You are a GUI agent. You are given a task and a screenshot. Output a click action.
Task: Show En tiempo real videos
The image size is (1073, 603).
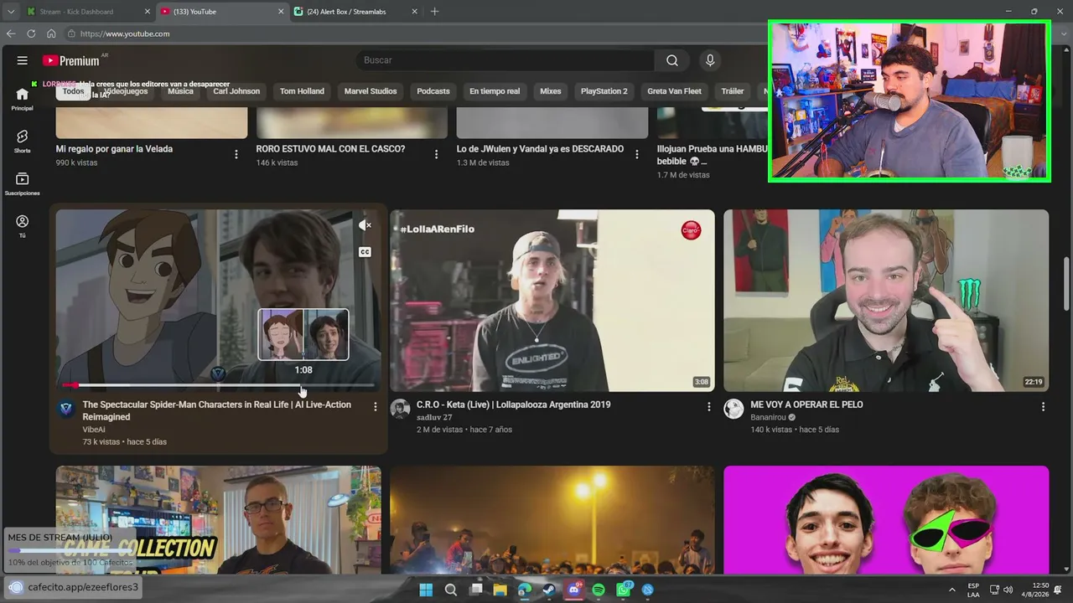pyautogui.click(x=495, y=91)
